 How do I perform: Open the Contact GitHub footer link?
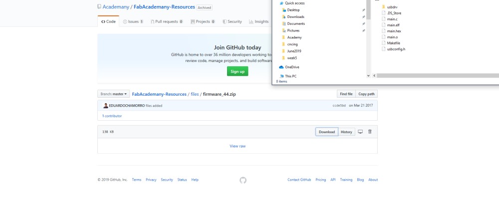(299, 180)
